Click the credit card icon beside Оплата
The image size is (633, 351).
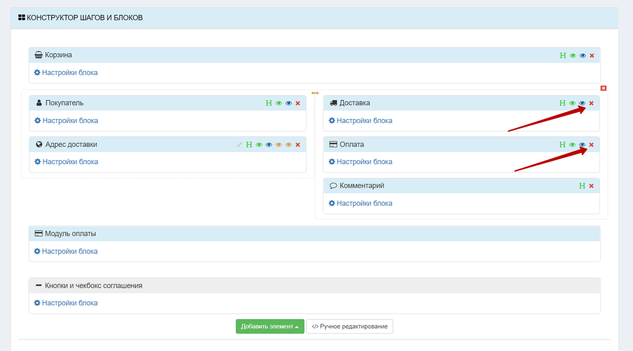[333, 144]
